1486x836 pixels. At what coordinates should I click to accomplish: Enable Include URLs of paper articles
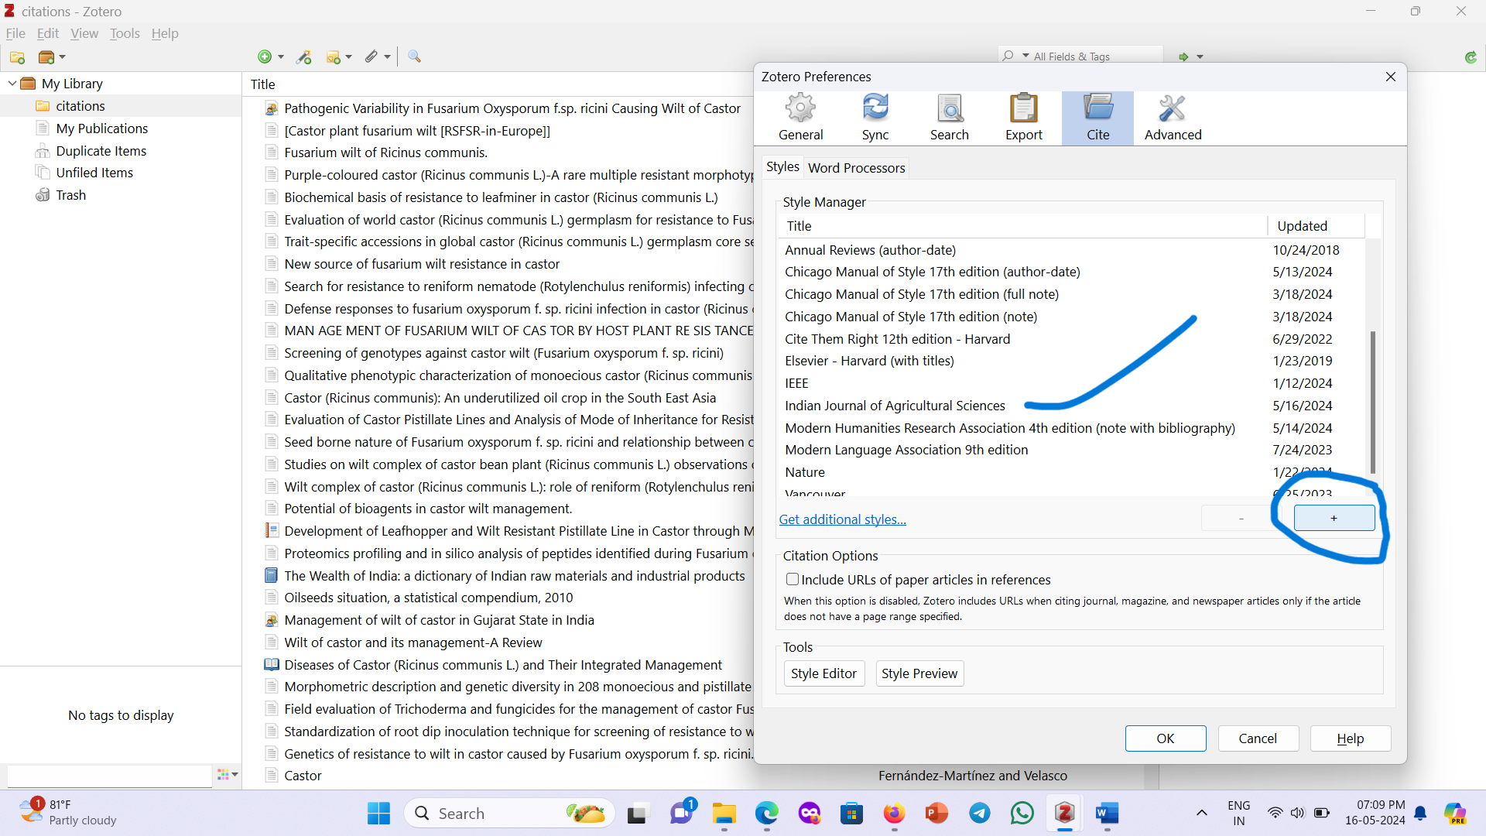792,579
